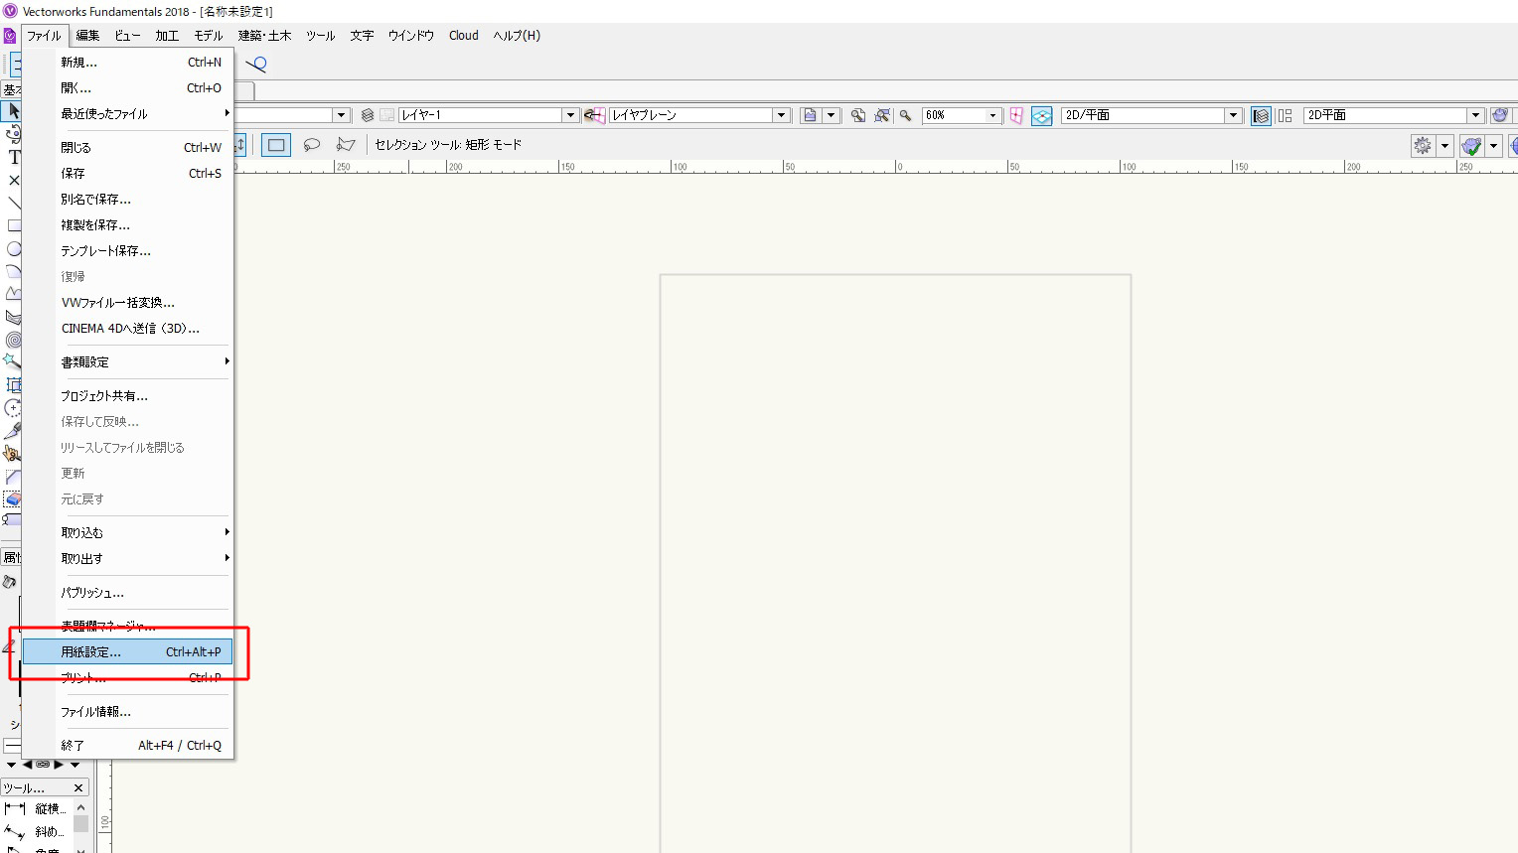This screenshot has width=1518, height=853.
Task: Expand the 取り込む import submenu
Action: (x=128, y=532)
